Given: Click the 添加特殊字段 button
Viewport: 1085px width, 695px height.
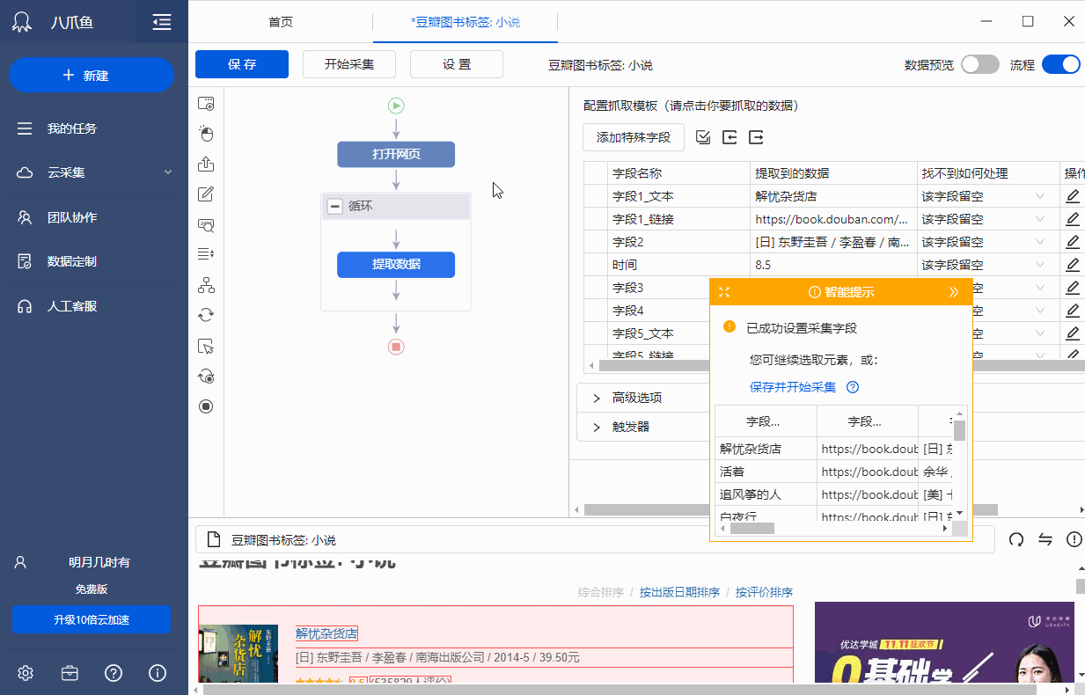Looking at the screenshot, I should point(634,137).
